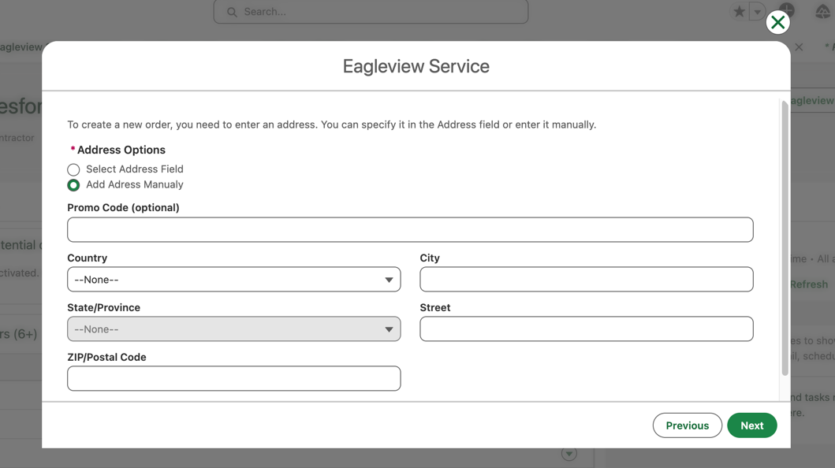The image size is (835, 468).
Task: Click the magnifier icon in search bar
Action: coord(232,12)
